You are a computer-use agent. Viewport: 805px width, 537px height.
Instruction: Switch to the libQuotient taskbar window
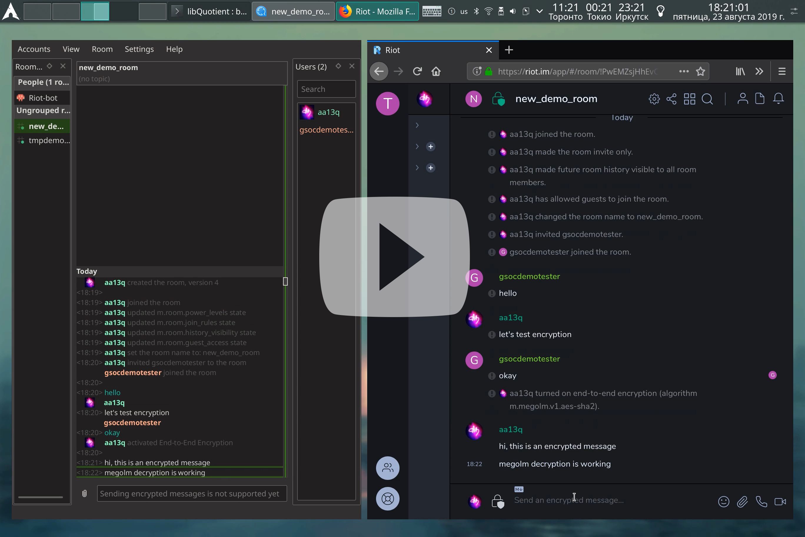tap(209, 11)
